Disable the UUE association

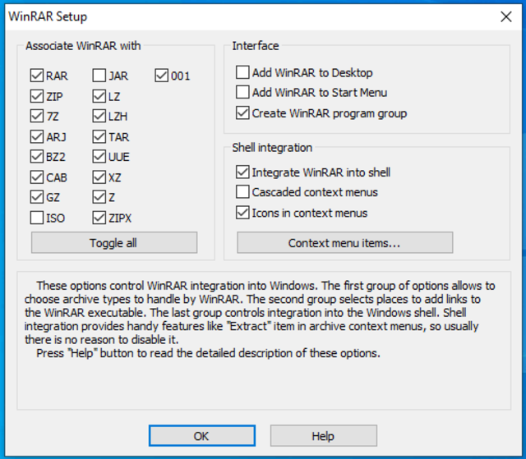pyautogui.click(x=99, y=157)
